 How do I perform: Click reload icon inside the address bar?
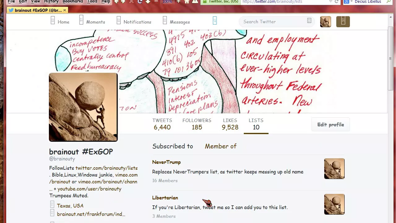tap(337, 2)
